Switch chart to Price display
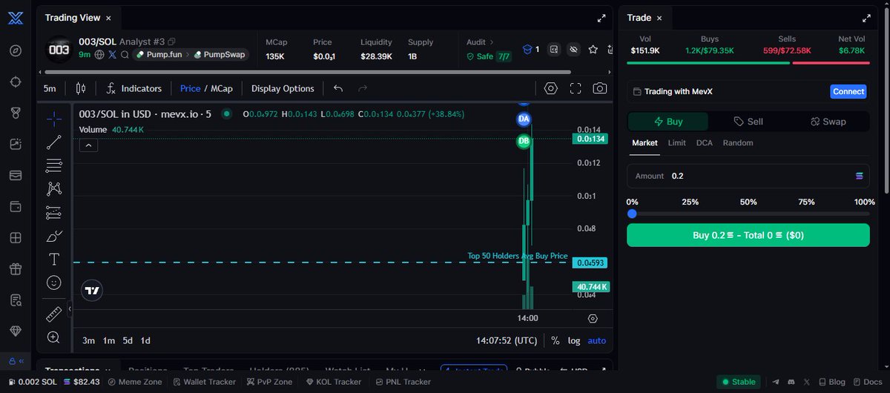Viewport: 890px width, 393px height. pos(190,88)
